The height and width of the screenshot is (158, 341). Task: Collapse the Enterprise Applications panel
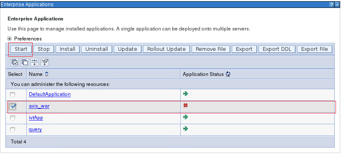(x=337, y=4)
